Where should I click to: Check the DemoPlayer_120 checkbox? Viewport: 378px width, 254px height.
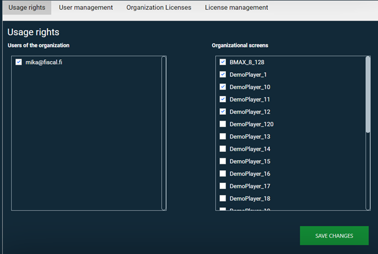(x=223, y=124)
